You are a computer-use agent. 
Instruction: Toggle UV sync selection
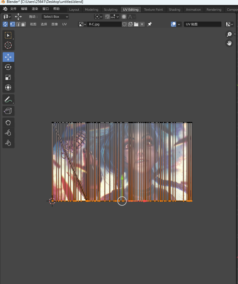click(5, 24)
